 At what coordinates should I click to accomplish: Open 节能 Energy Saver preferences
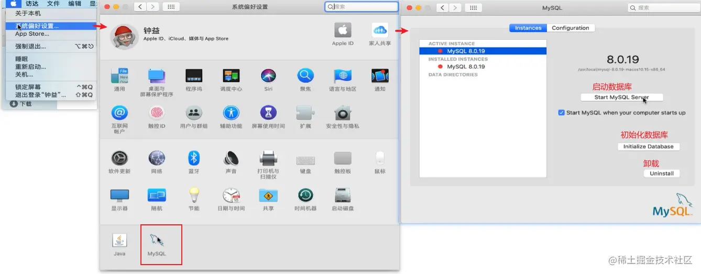pos(194,196)
